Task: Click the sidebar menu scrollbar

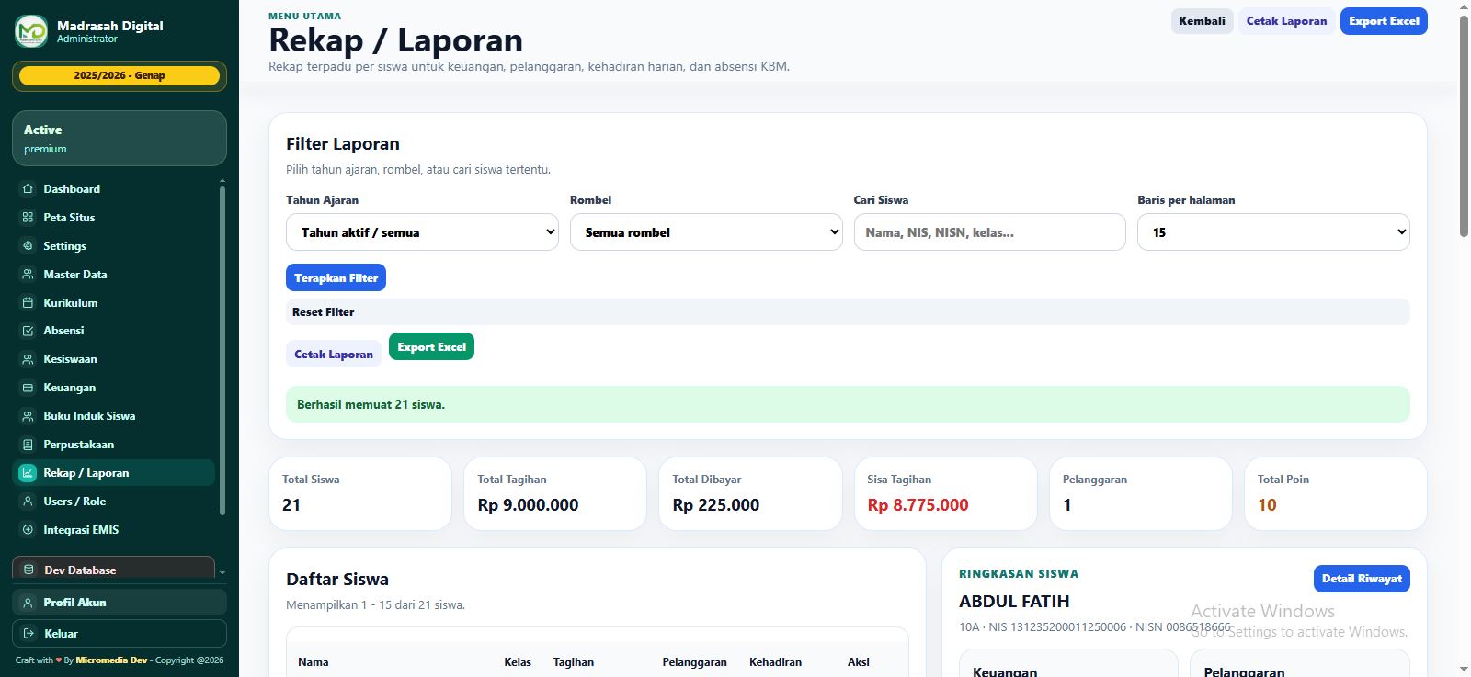Action: 222,351
